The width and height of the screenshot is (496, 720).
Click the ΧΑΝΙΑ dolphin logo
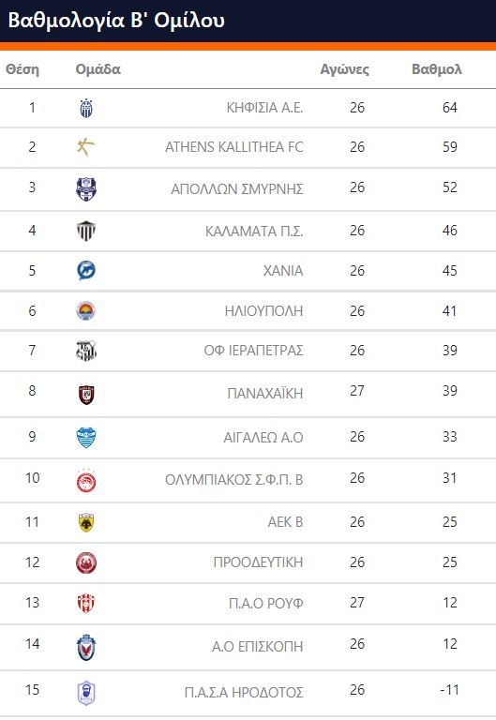coord(86,270)
